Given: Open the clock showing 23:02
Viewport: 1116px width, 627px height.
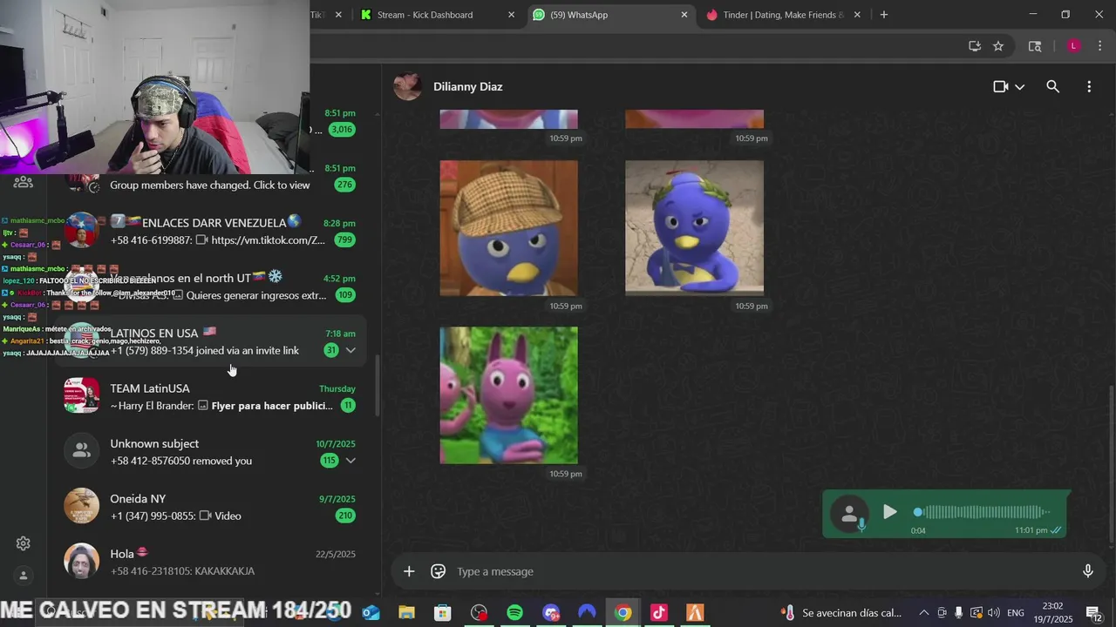Looking at the screenshot, I should tap(1052, 613).
